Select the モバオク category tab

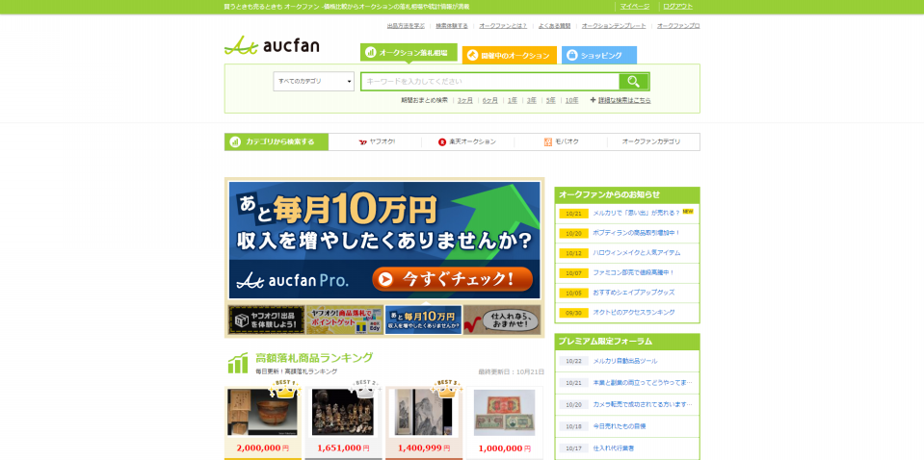point(562,141)
